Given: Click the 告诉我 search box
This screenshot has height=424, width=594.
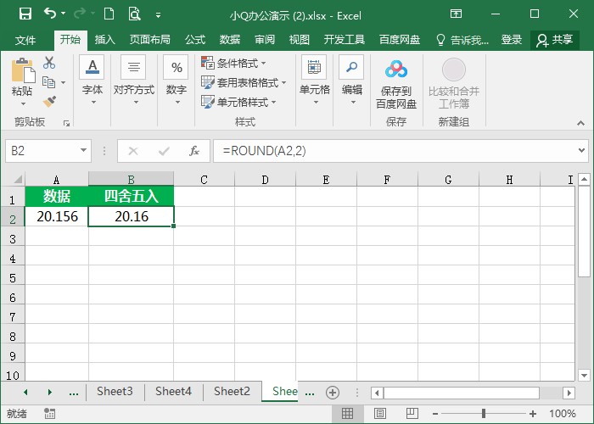Looking at the screenshot, I should pos(462,40).
